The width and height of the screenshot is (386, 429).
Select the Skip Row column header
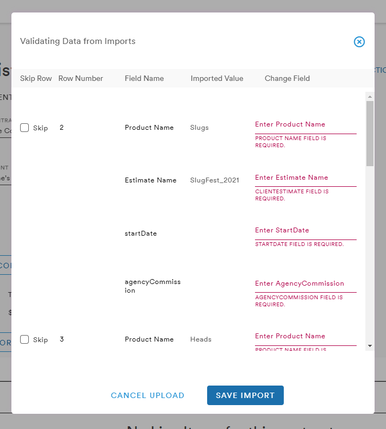pos(36,79)
